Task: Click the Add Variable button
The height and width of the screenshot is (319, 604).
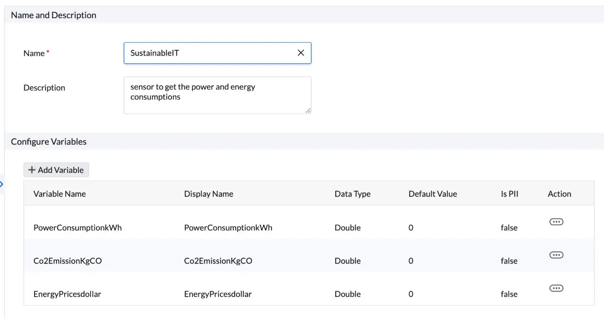Action: pyautogui.click(x=56, y=170)
